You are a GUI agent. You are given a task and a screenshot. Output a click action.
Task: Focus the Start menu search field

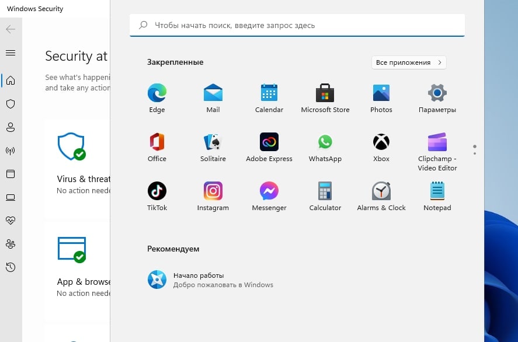297,25
